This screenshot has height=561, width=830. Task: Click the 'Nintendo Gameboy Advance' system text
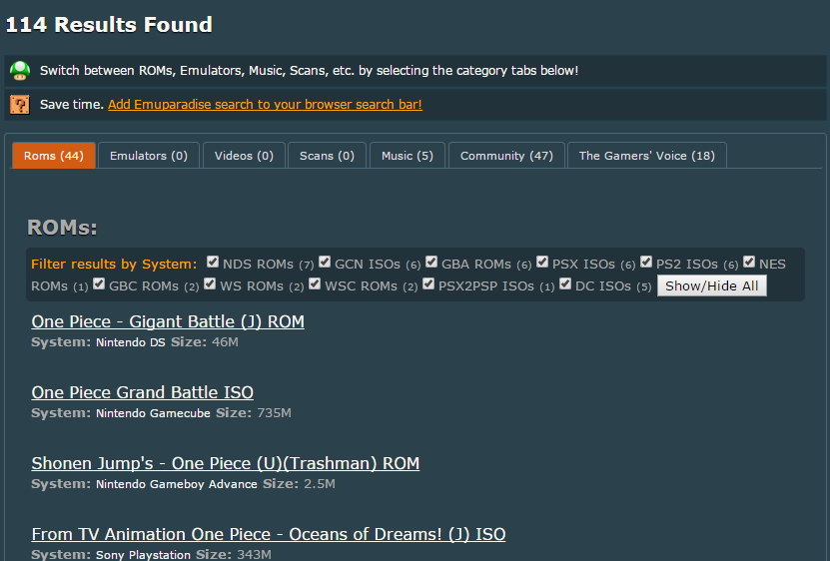point(176,484)
